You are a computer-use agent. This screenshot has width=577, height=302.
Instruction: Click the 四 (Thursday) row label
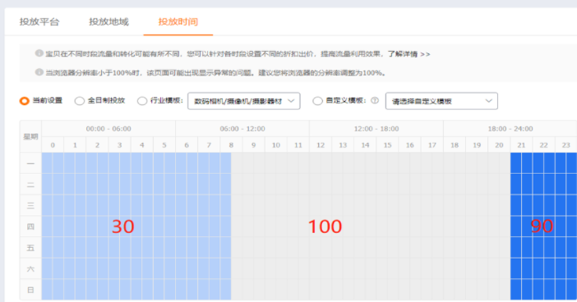[30, 226]
